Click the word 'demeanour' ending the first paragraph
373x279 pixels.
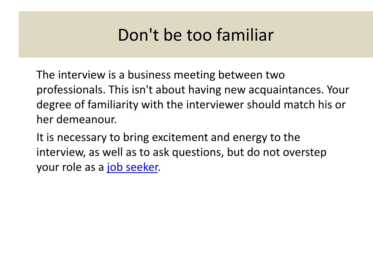click(86, 119)
